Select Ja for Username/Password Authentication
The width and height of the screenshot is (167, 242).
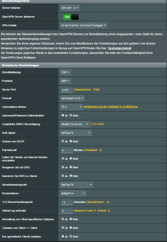[63, 116]
